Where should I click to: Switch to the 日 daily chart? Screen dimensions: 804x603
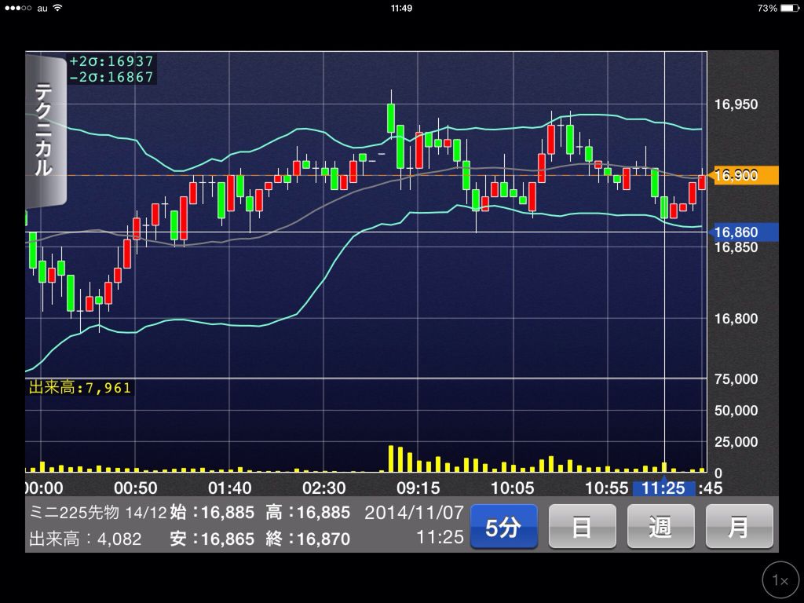(582, 527)
